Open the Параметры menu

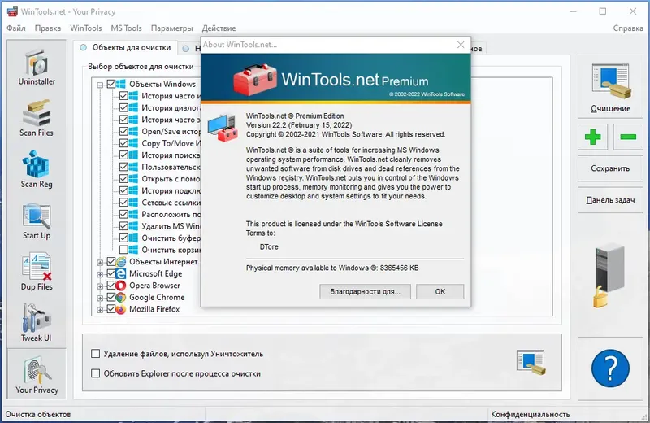171,28
